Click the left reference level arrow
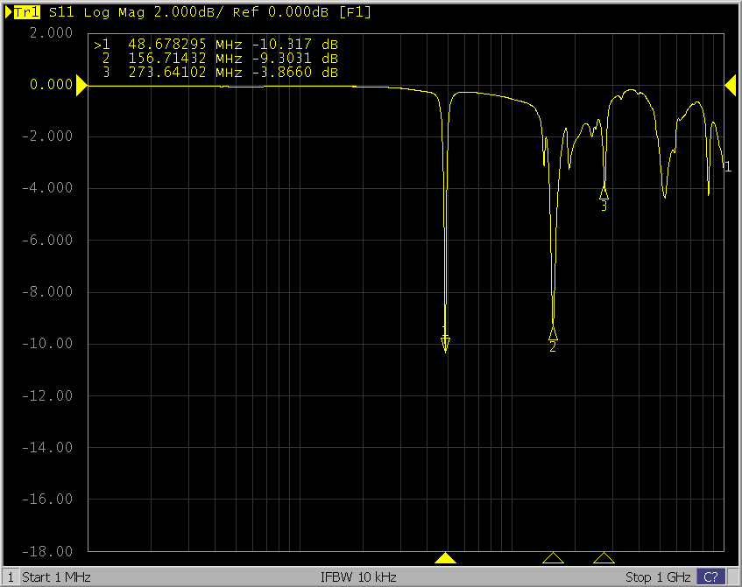742x587 pixels. pyautogui.click(x=81, y=85)
